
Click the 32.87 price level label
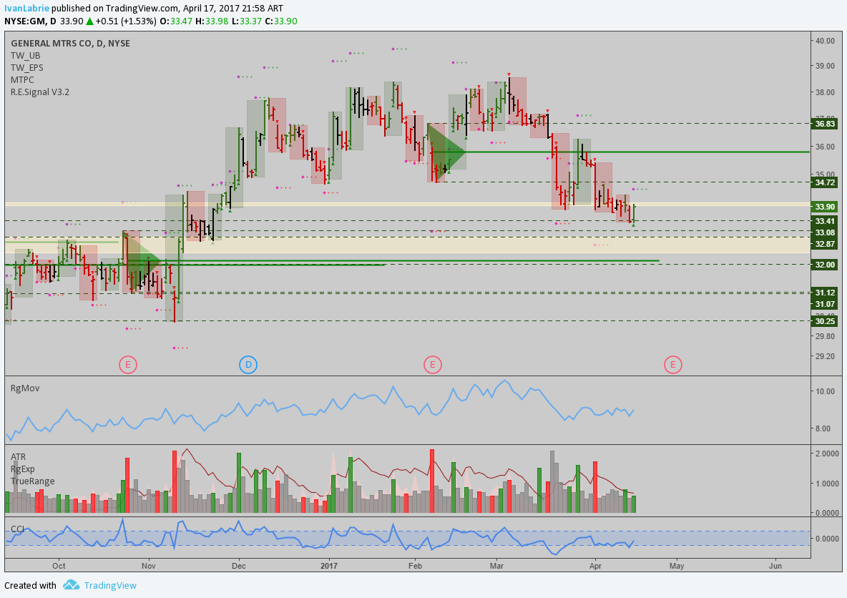824,244
